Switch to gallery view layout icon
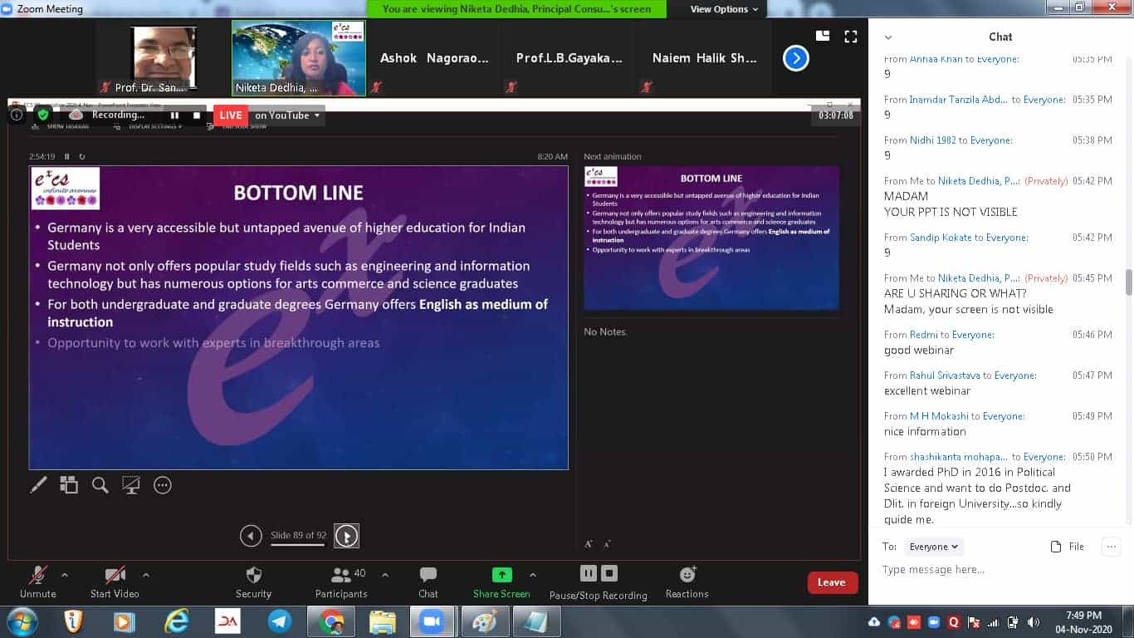 coord(823,36)
